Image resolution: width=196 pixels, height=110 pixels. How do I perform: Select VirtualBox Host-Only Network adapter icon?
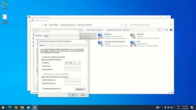pos(101,44)
